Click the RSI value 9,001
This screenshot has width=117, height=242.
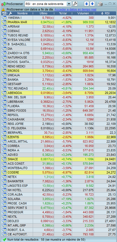click(111, 18)
